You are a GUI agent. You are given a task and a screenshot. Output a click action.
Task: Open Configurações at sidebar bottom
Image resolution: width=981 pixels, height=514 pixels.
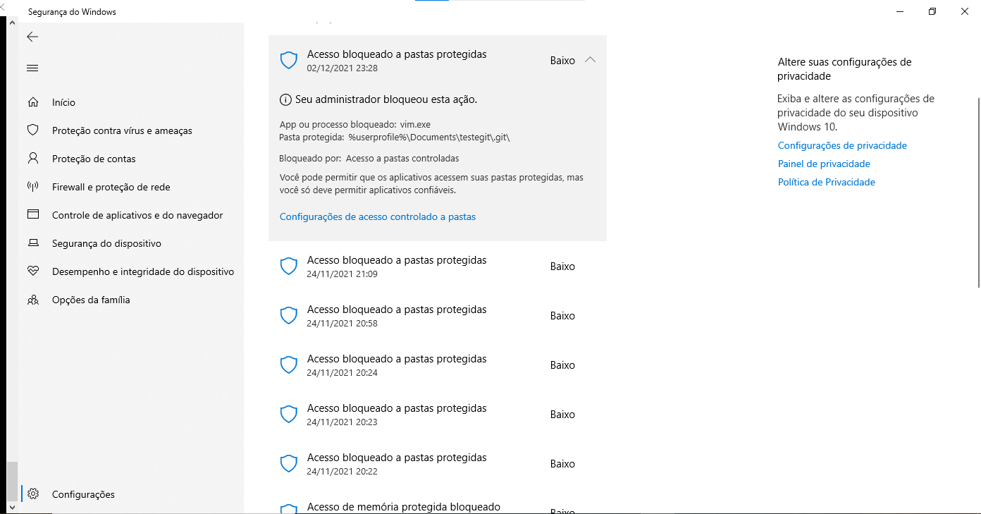[x=131, y=494]
